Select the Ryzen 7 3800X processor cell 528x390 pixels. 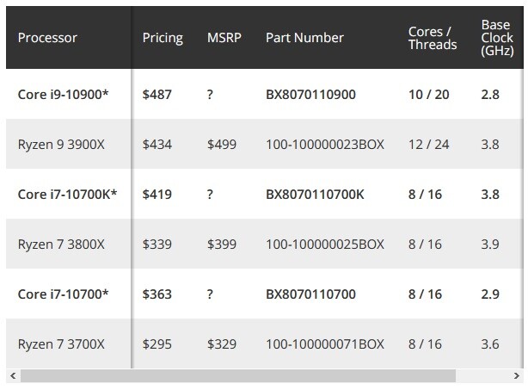(x=61, y=245)
